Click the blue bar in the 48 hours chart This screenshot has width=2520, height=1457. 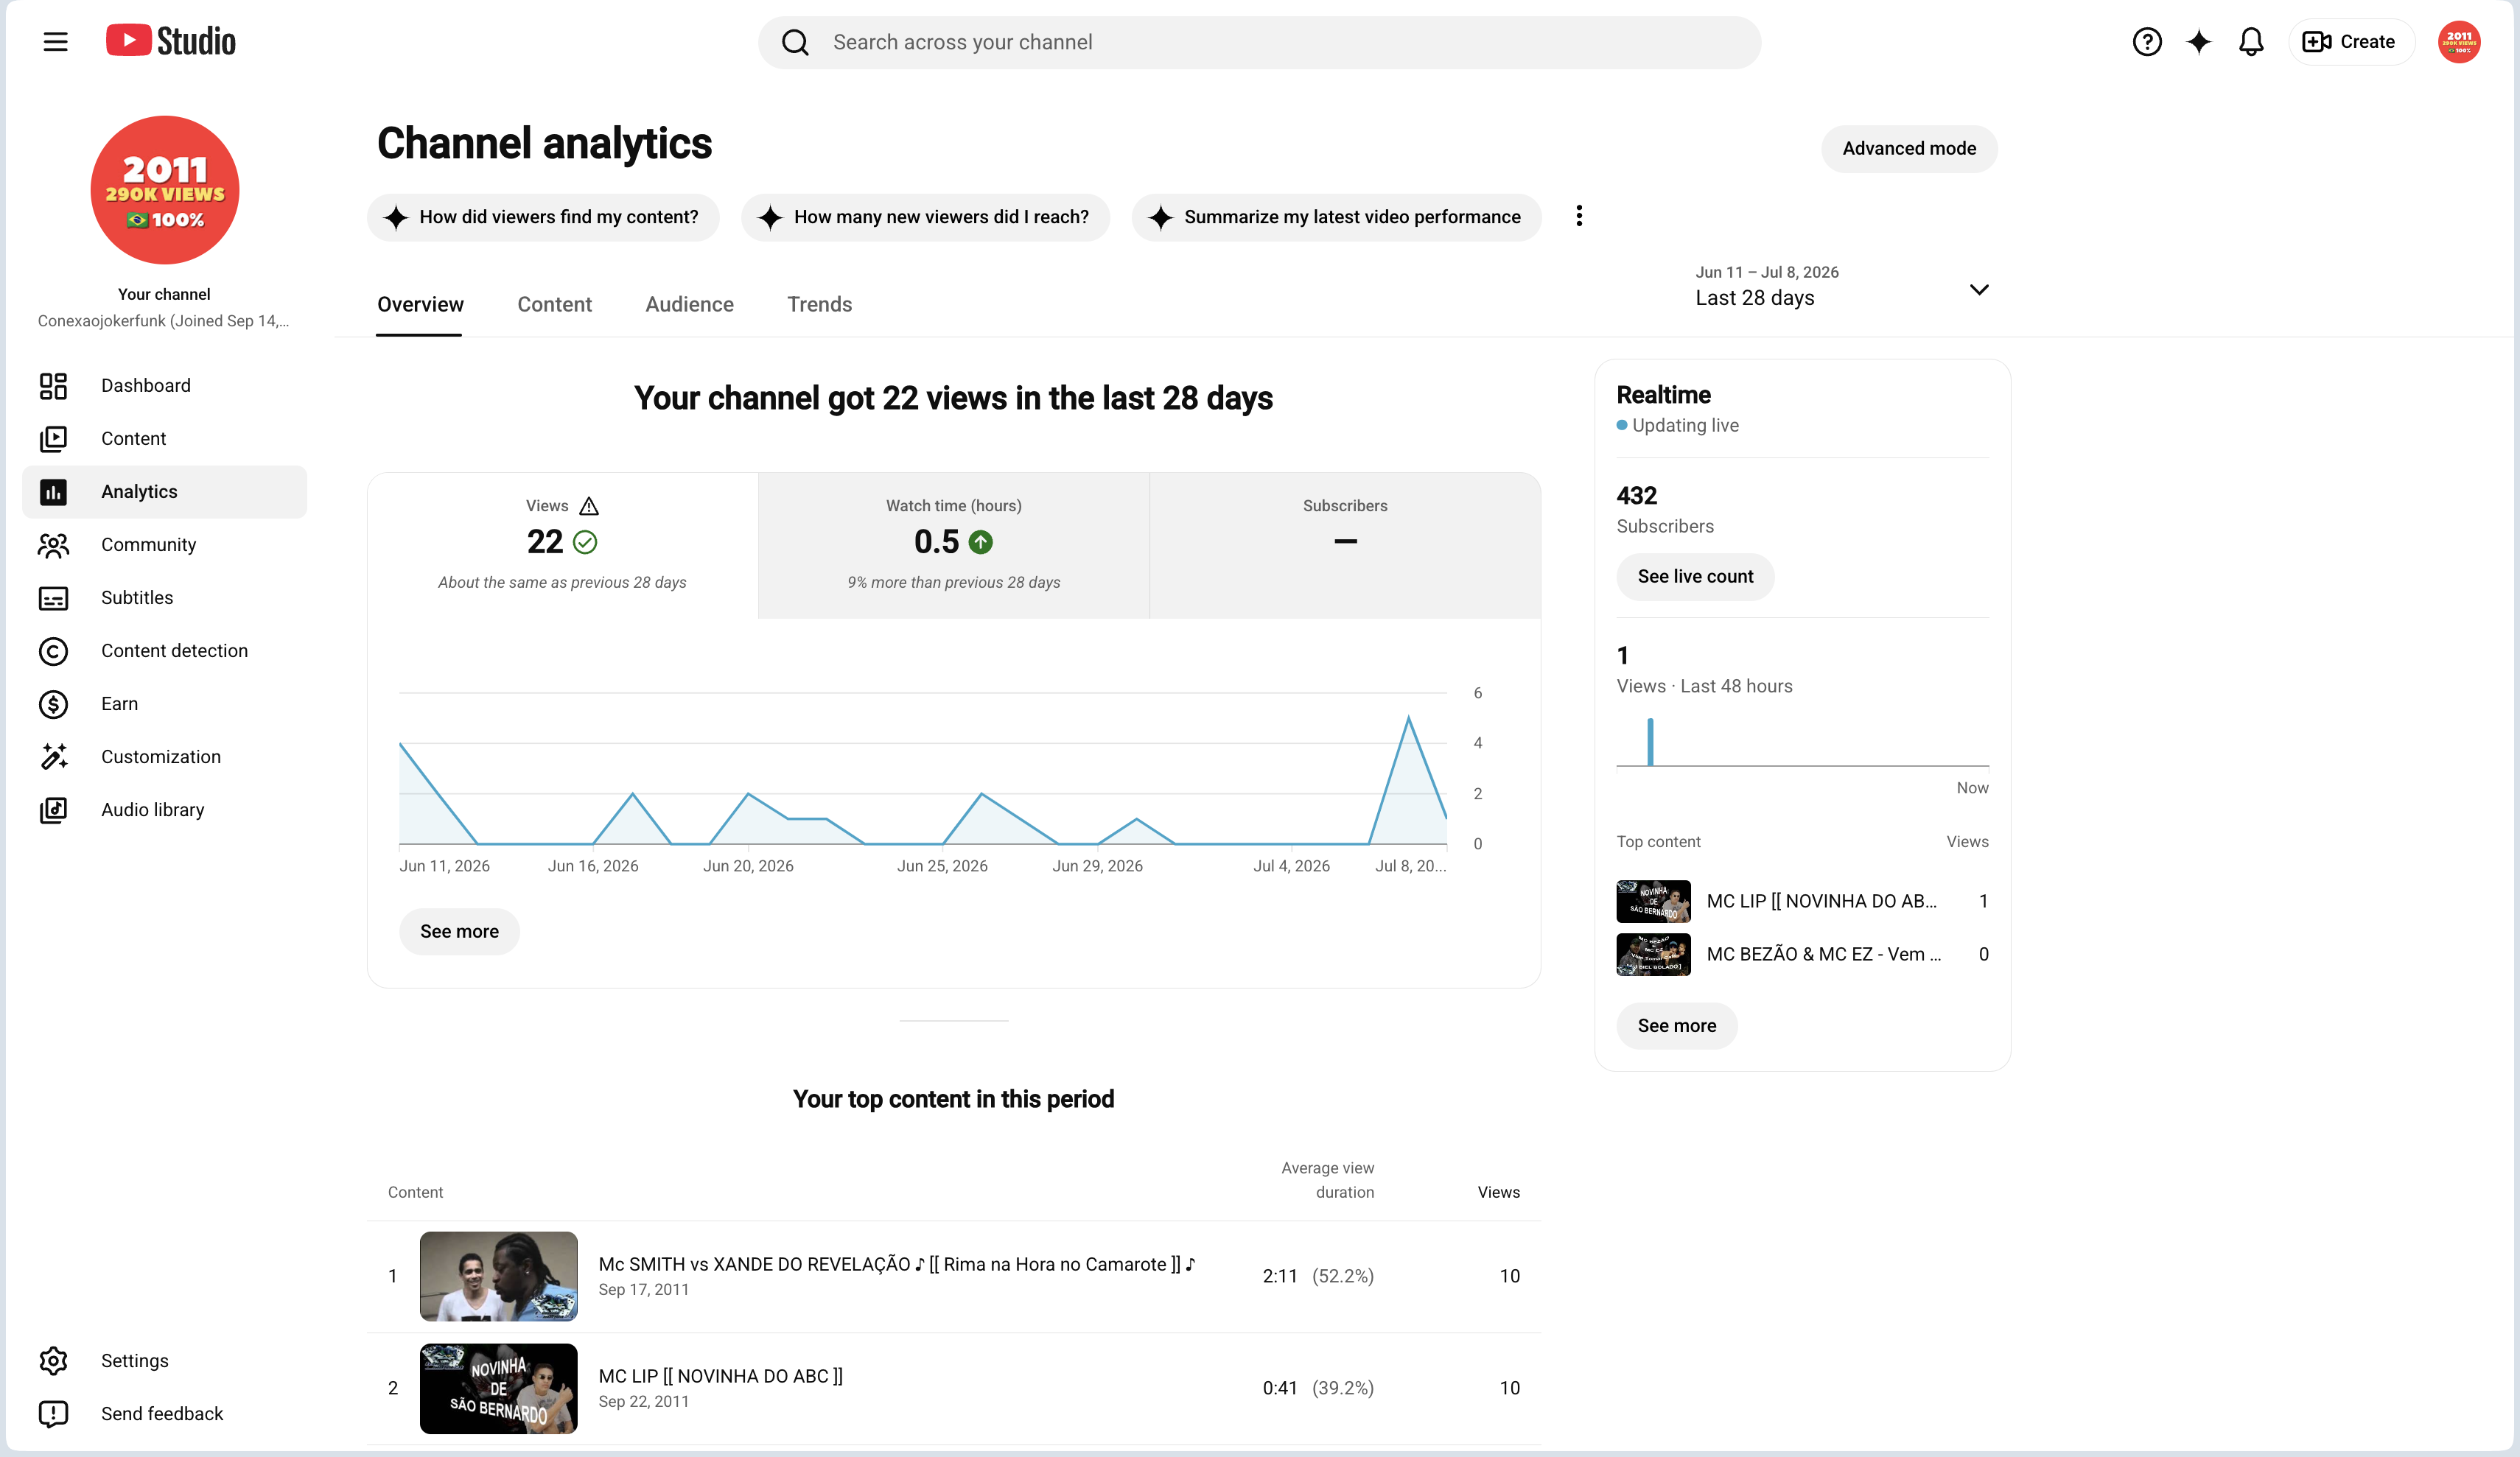(x=1650, y=742)
